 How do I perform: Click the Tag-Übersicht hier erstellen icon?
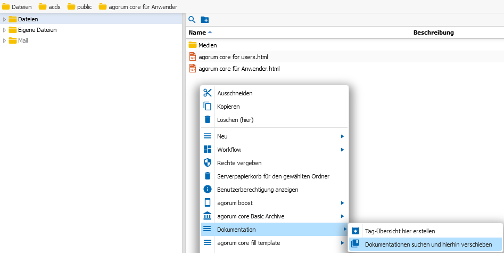coord(356,231)
